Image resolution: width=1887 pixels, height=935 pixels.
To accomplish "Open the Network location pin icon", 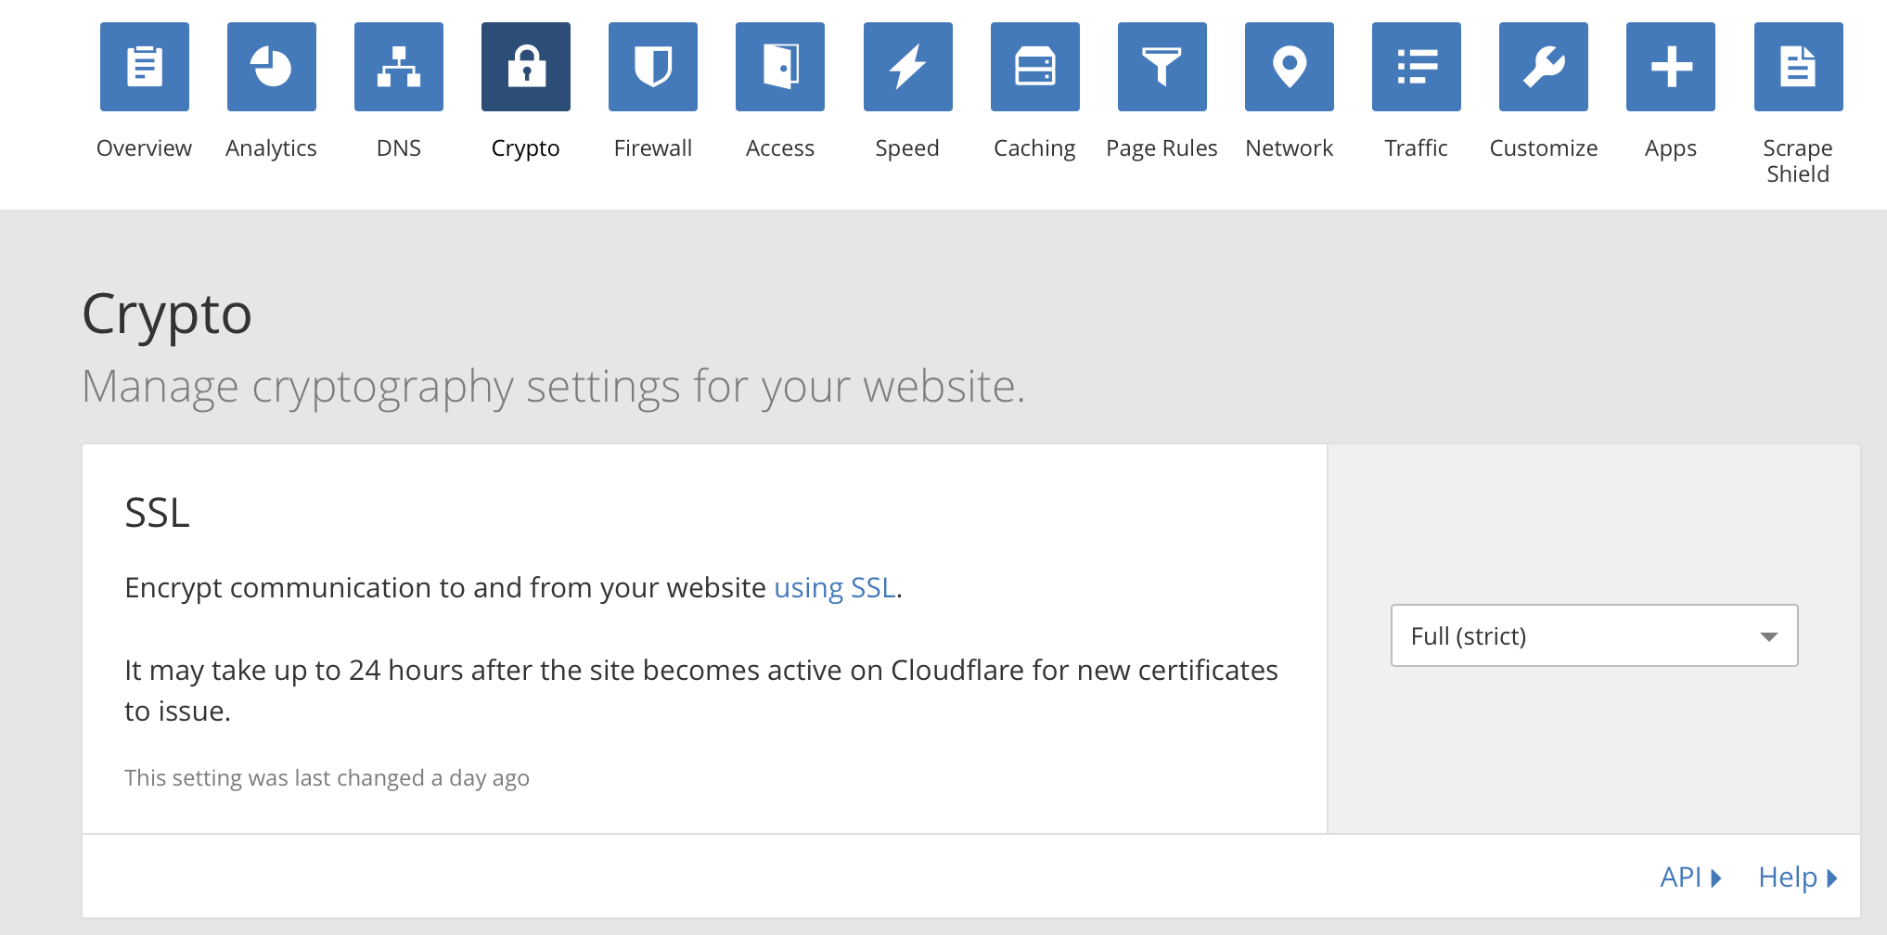I will click(x=1289, y=66).
